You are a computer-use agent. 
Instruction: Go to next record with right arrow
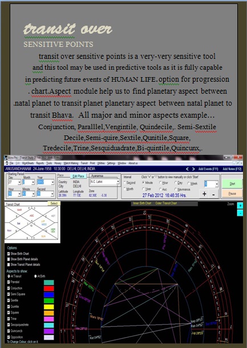(193, 169)
